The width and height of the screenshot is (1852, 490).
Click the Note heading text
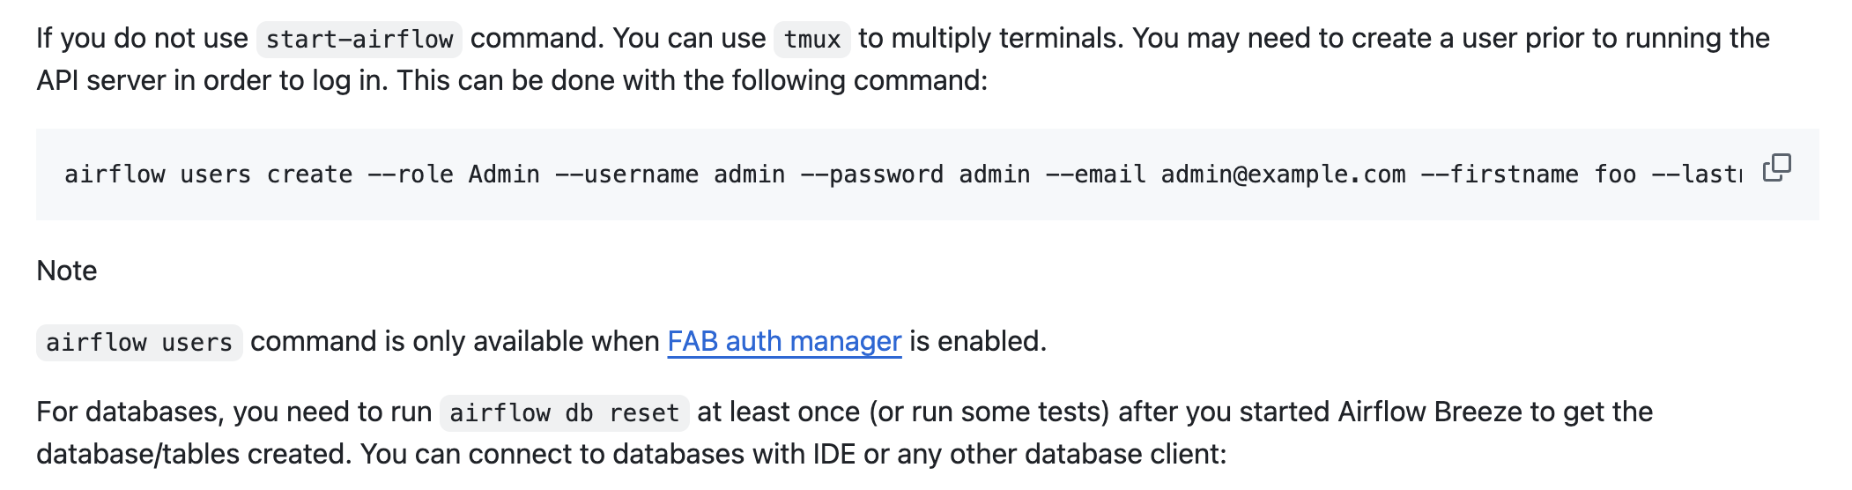click(67, 271)
